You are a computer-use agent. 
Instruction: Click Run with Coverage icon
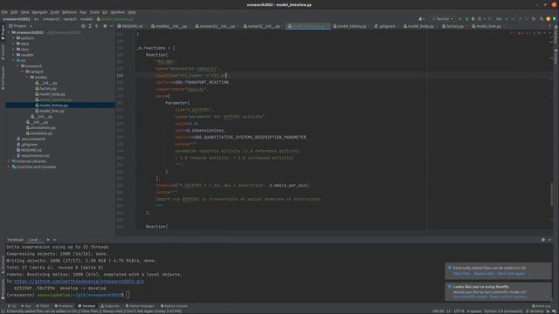[x=473, y=19]
